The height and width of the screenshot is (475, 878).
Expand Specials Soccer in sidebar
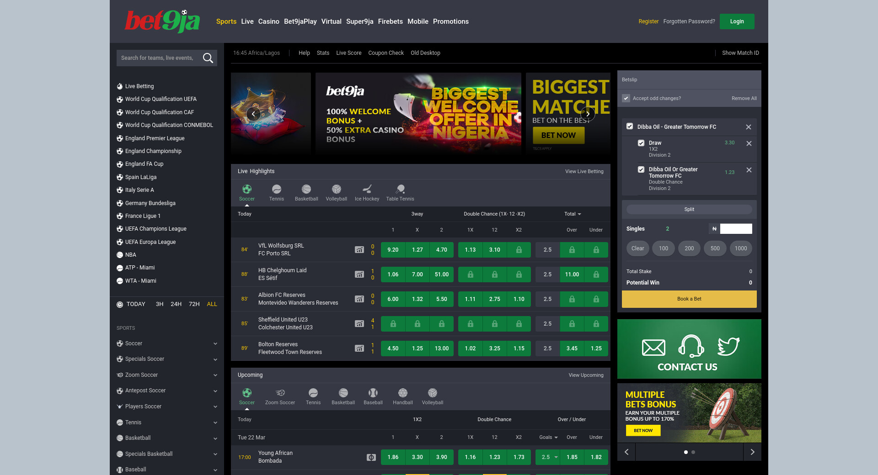[215, 359]
